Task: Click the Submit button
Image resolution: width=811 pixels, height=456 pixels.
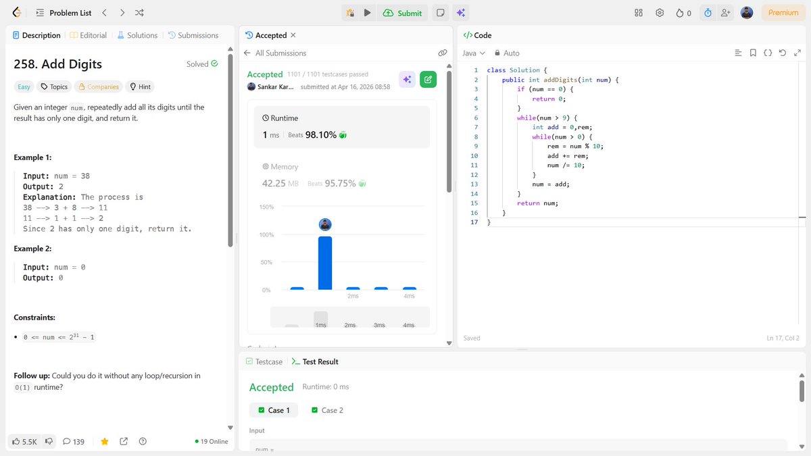Action: pos(403,13)
